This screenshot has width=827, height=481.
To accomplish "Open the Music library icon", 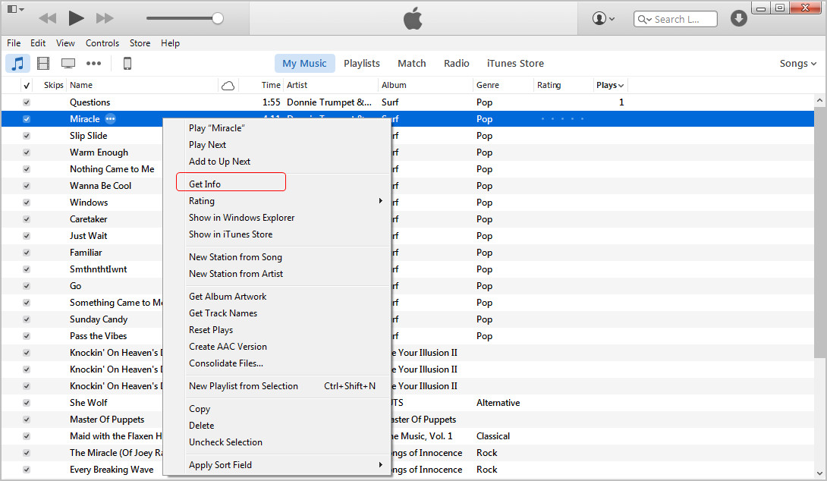I will tap(18, 63).
